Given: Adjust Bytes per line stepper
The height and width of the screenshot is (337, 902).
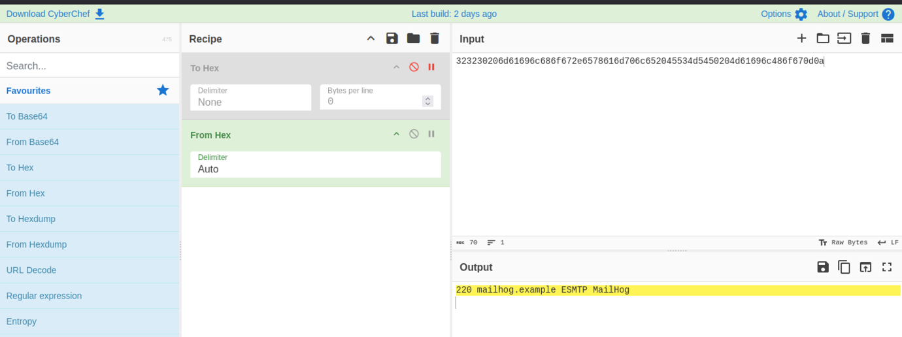Looking at the screenshot, I should coord(427,101).
